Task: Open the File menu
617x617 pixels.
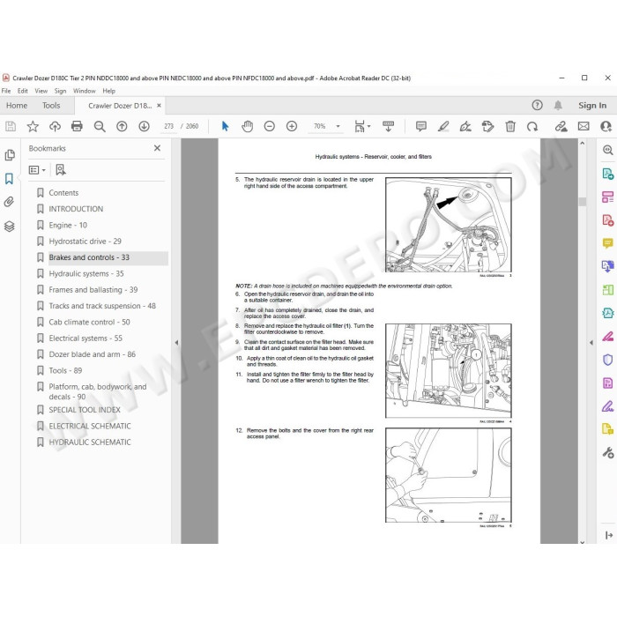Action: coord(6,91)
